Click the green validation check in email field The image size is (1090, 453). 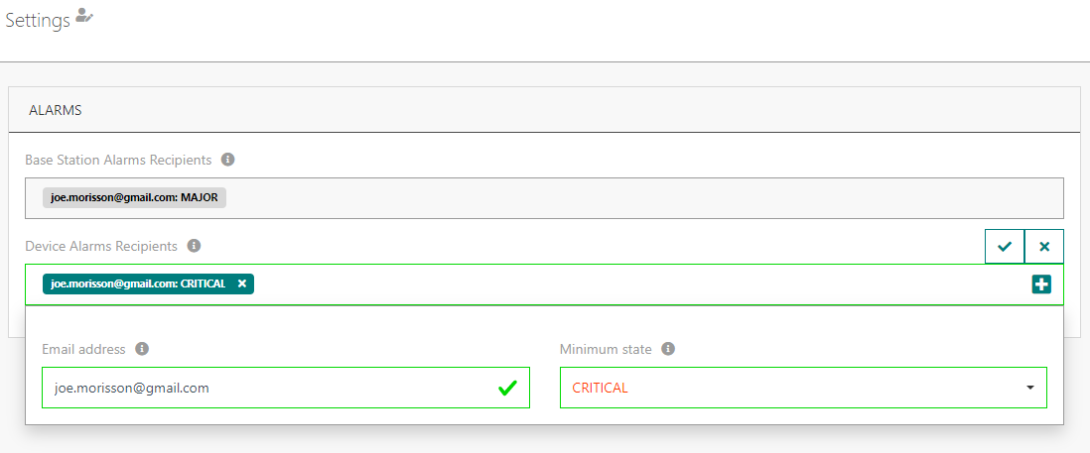pos(507,388)
